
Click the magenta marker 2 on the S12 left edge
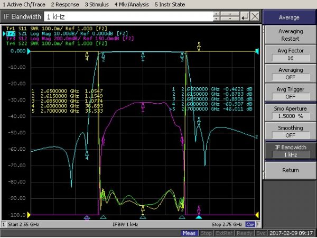click(x=104, y=141)
